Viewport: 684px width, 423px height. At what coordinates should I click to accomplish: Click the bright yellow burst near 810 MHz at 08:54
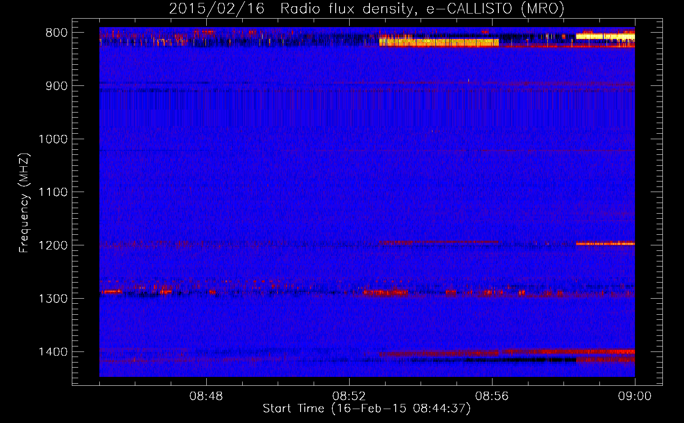pos(439,42)
